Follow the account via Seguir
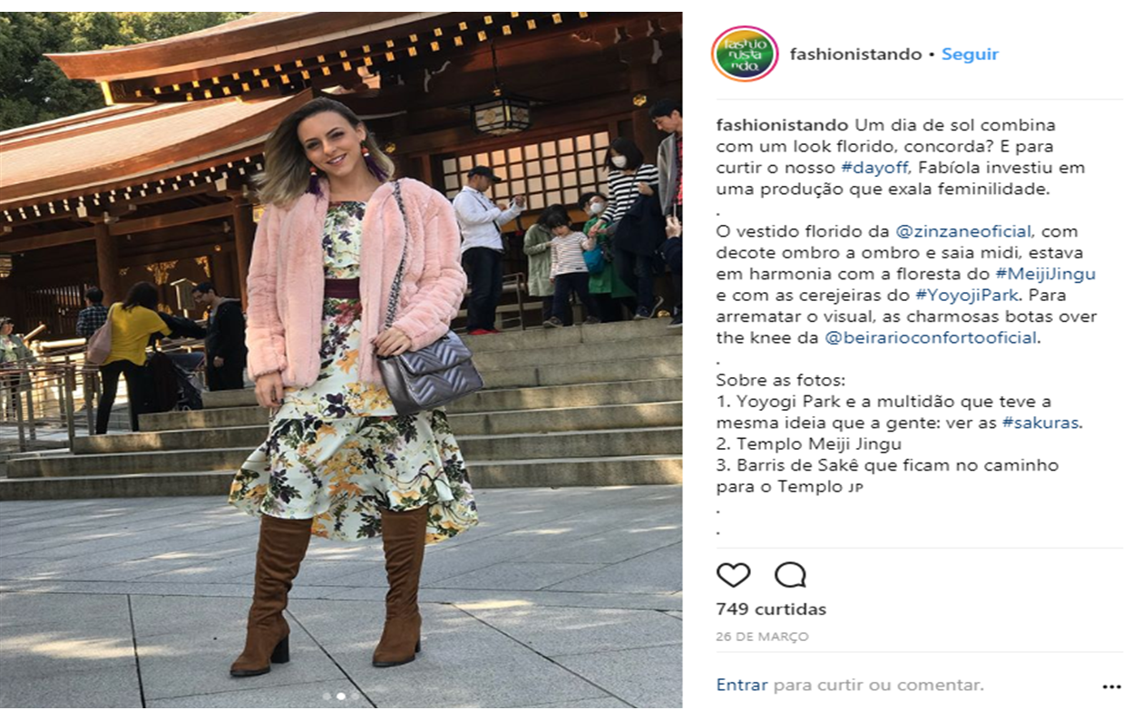 tap(970, 54)
